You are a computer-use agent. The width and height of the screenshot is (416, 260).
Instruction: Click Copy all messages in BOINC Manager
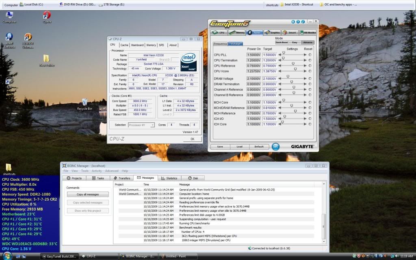click(88, 195)
